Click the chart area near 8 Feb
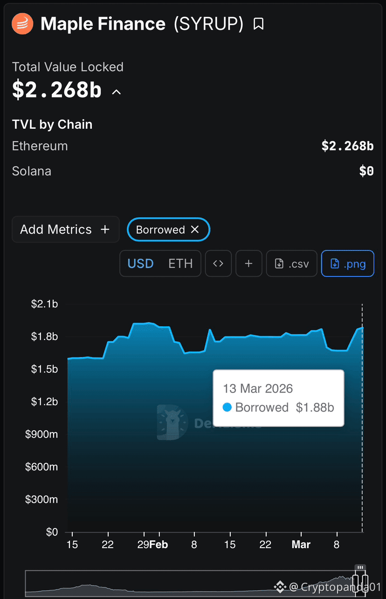This screenshot has height=599, width=386. pyautogui.click(x=194, y=443)
